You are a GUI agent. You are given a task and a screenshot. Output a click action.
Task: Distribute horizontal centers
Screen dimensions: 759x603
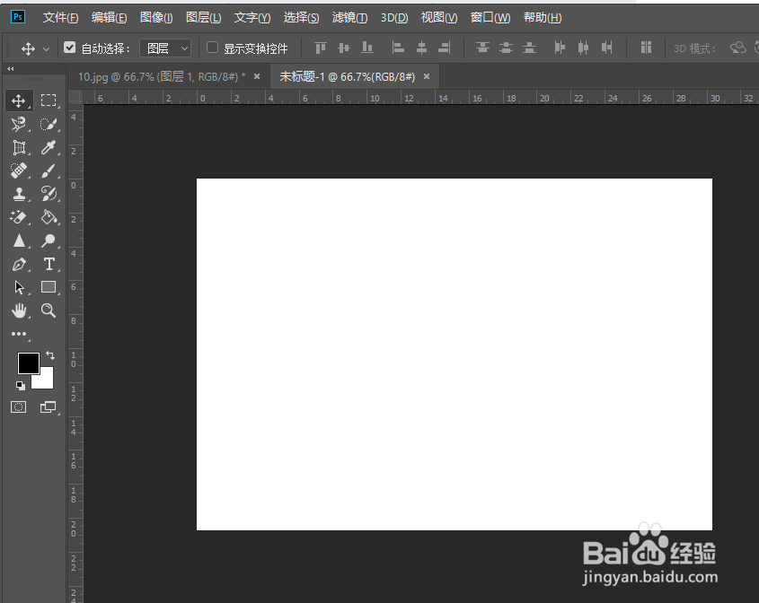583,48
